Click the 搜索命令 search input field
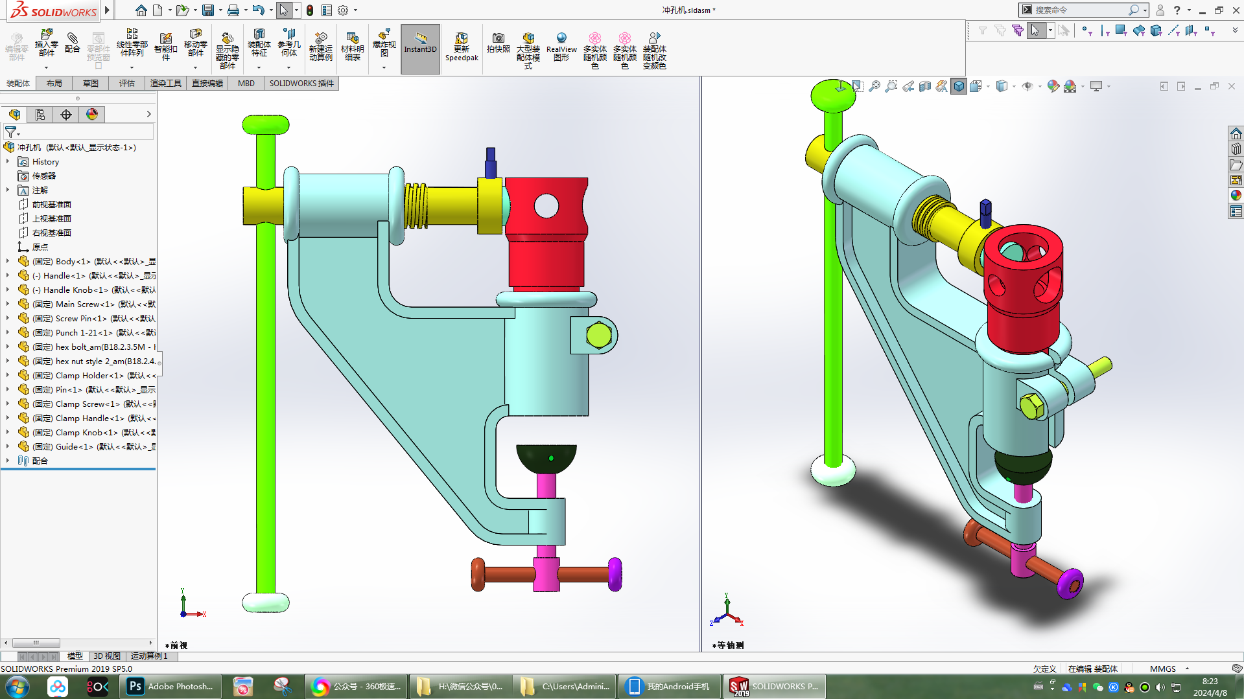1244x699 pixels. tap(1079, 10)
